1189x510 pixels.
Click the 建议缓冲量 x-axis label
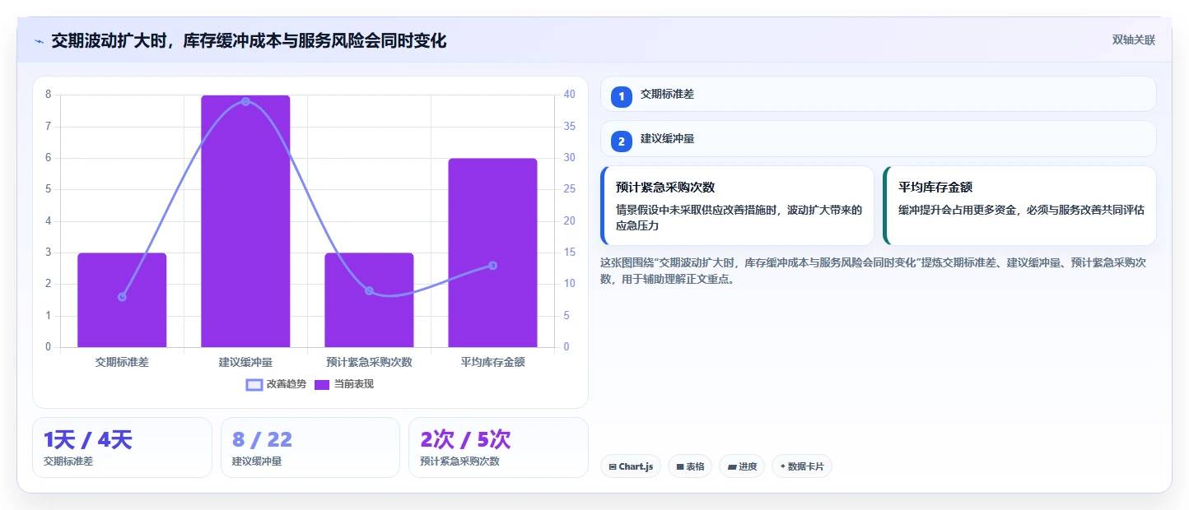click(x=245, y=362)
